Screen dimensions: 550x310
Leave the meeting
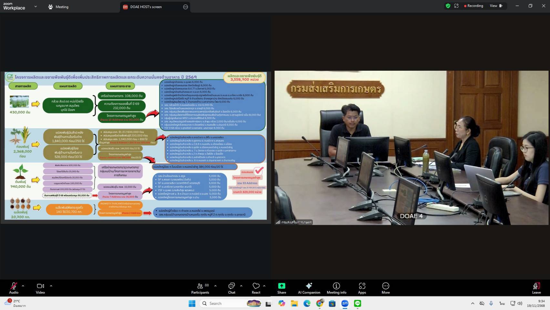pyautogui.click(x=536, y=288)
